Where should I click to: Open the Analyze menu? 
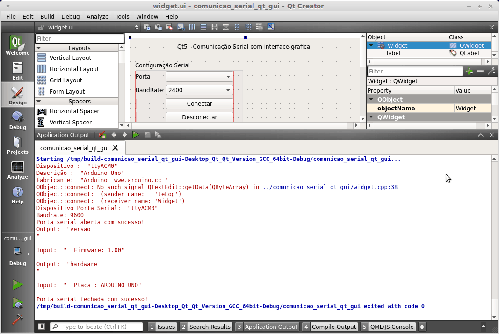pos(97,16)
